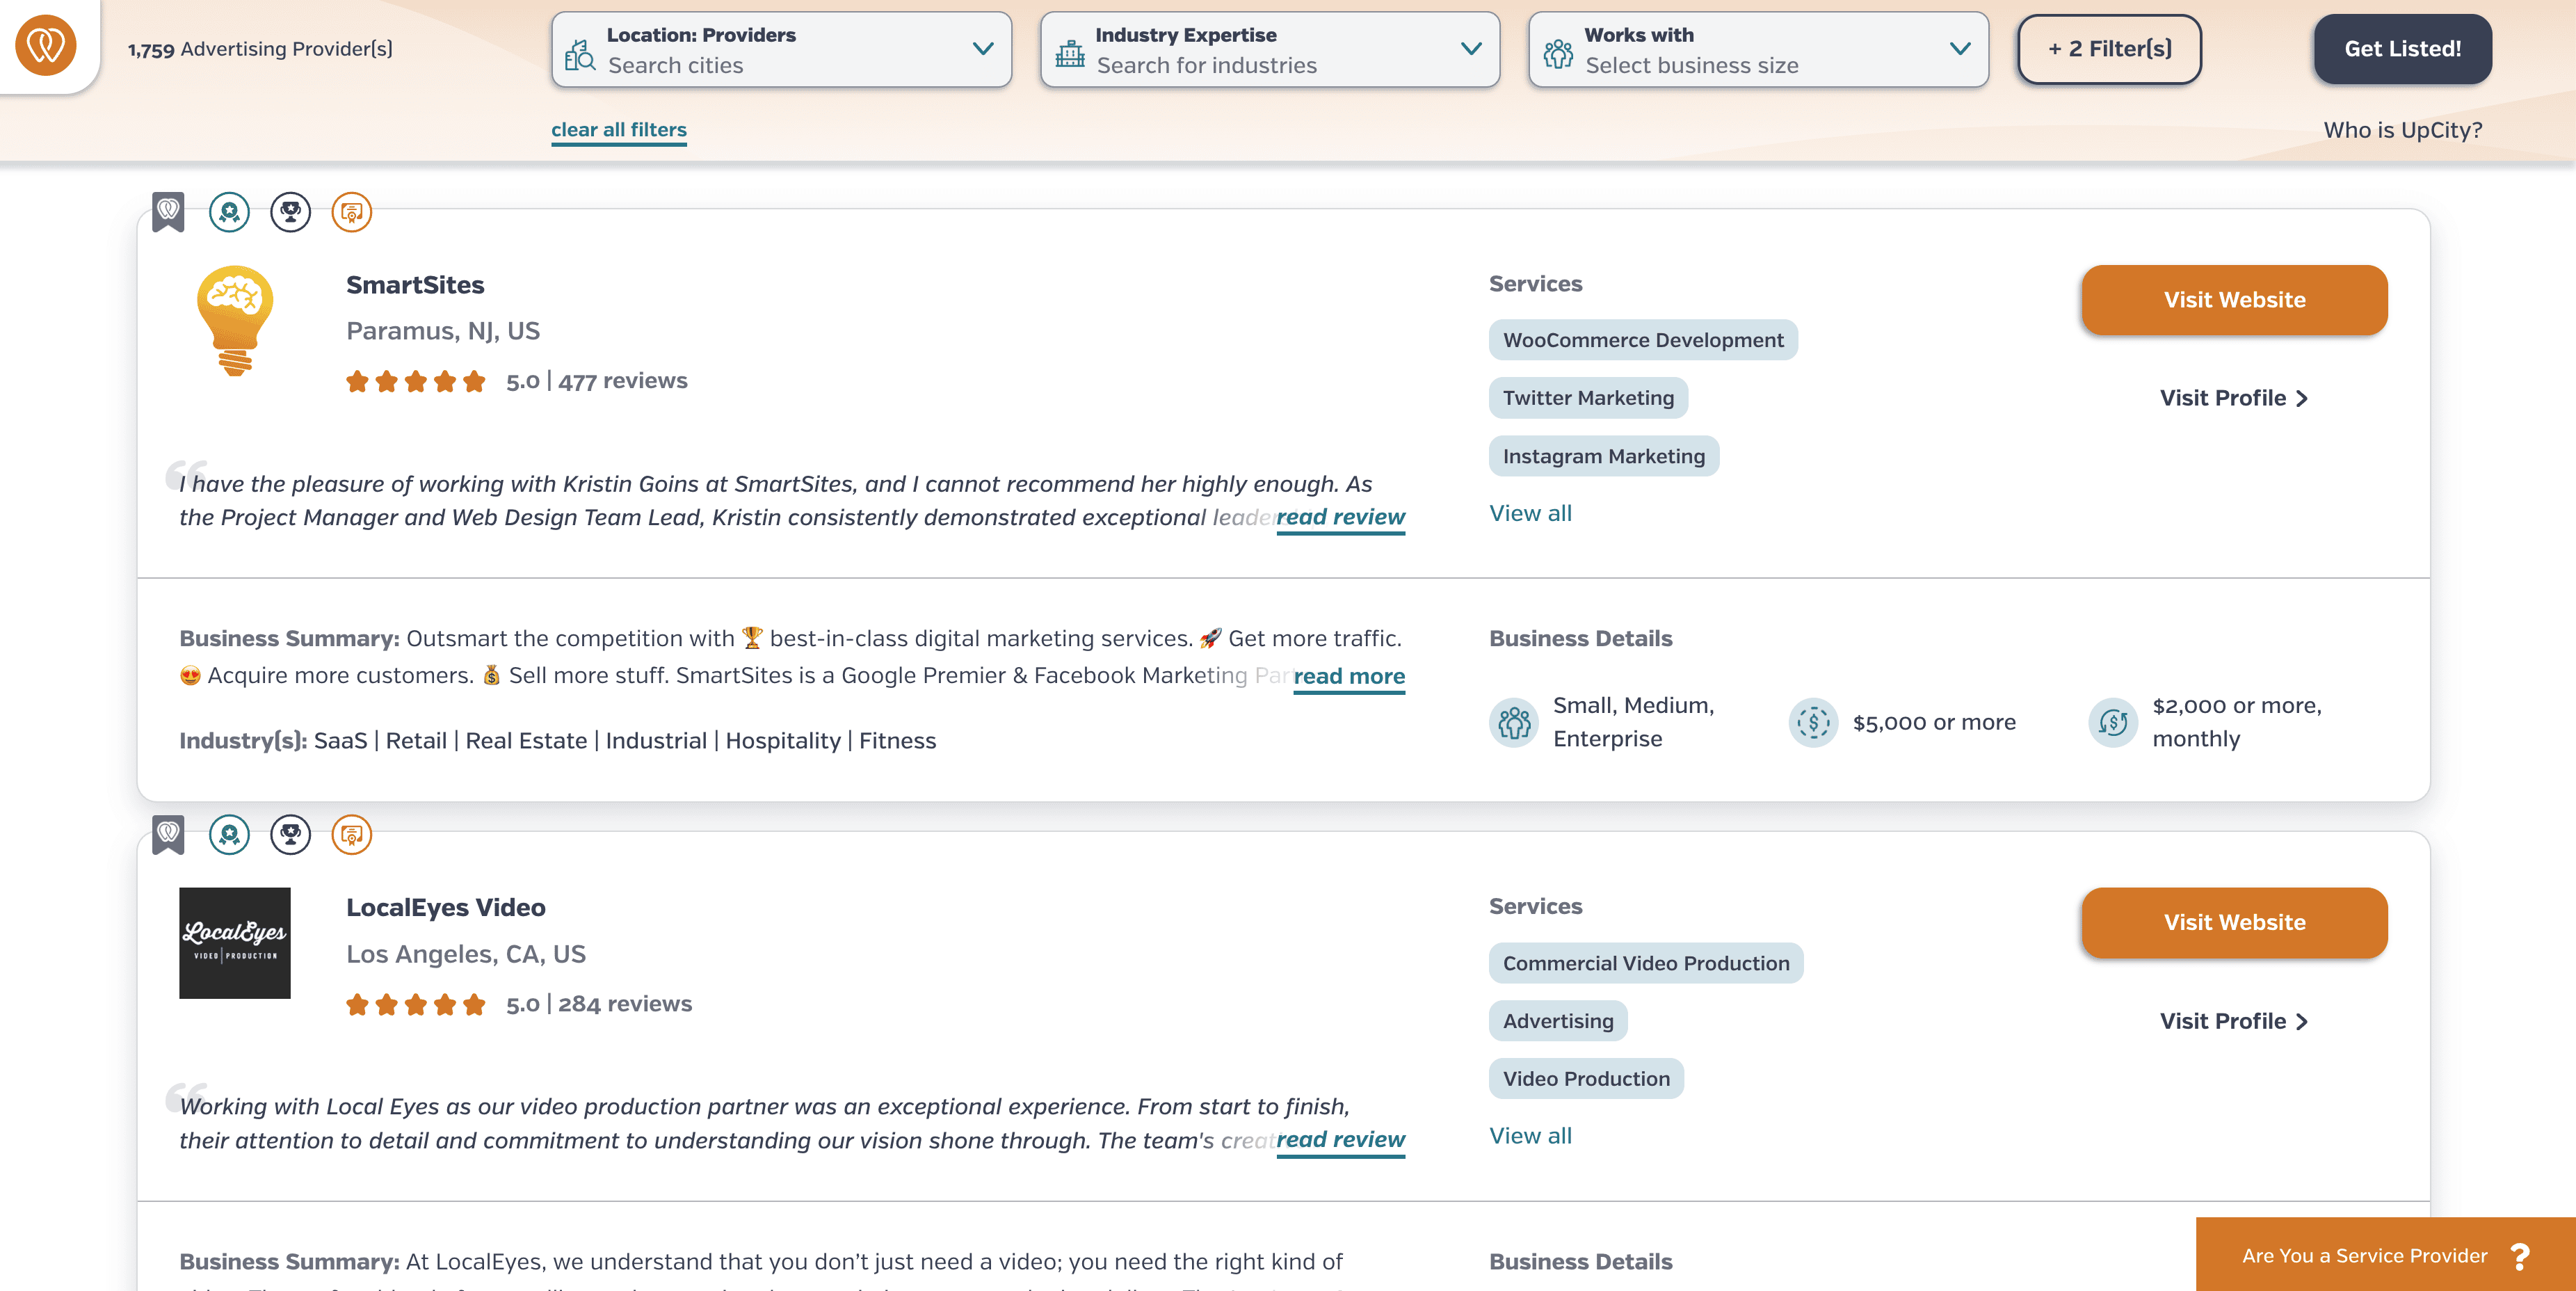Click SmartSites lightbulb logo
Viewport: 2576px width, 1291px height.
[235, 320]
